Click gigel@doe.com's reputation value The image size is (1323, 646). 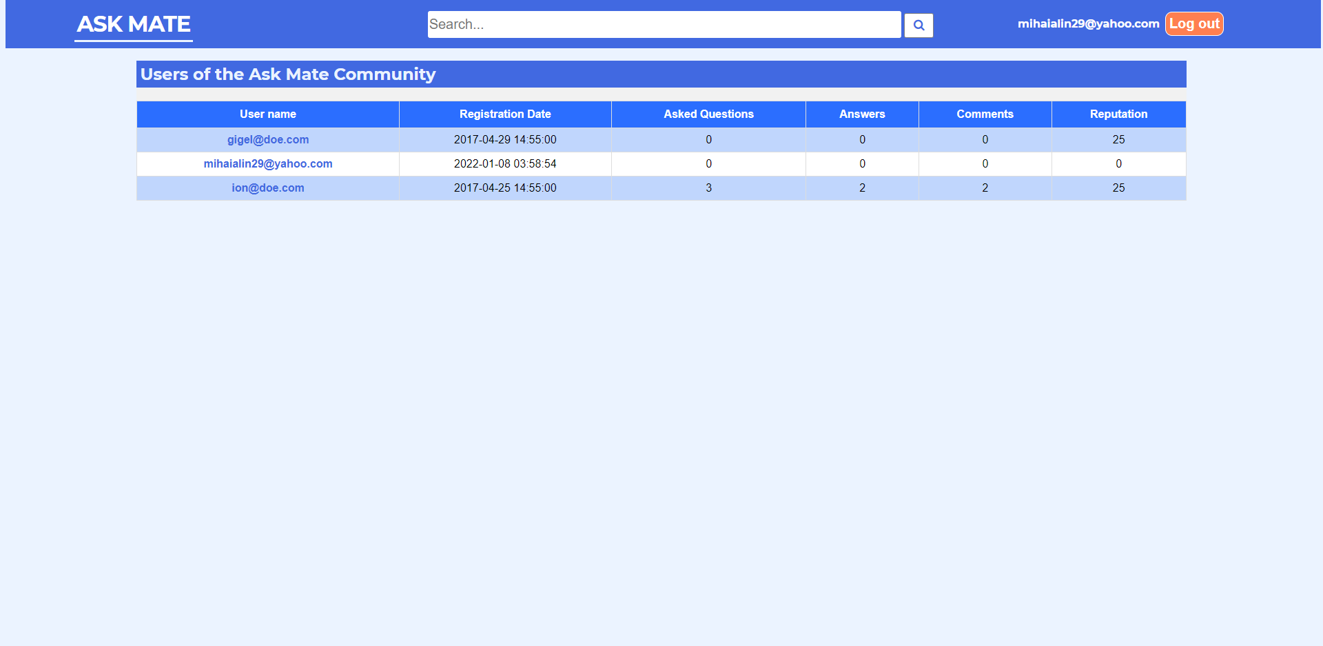click(x=1118, y=139)
